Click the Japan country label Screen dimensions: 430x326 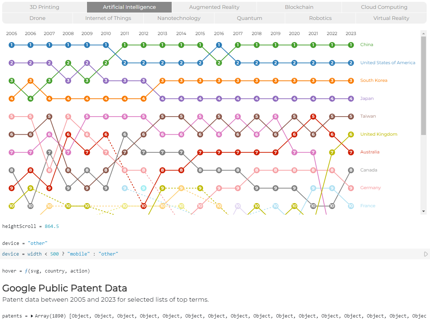point(367,98)
